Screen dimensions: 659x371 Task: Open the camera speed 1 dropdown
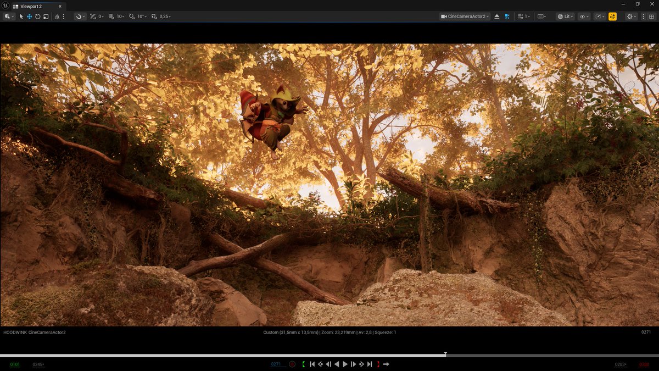pos(524,16)
